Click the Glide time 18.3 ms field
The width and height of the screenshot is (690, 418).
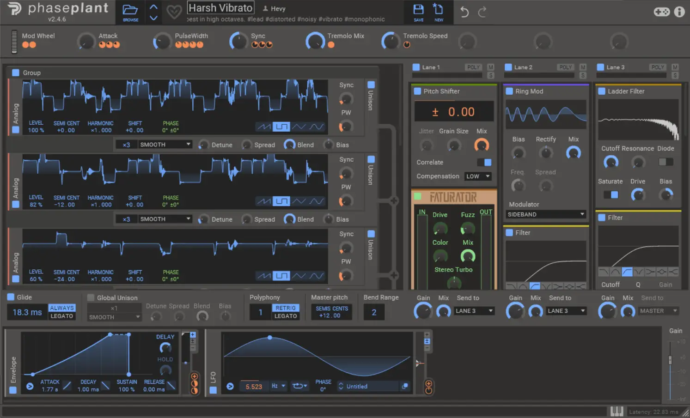tap(27, 312)
